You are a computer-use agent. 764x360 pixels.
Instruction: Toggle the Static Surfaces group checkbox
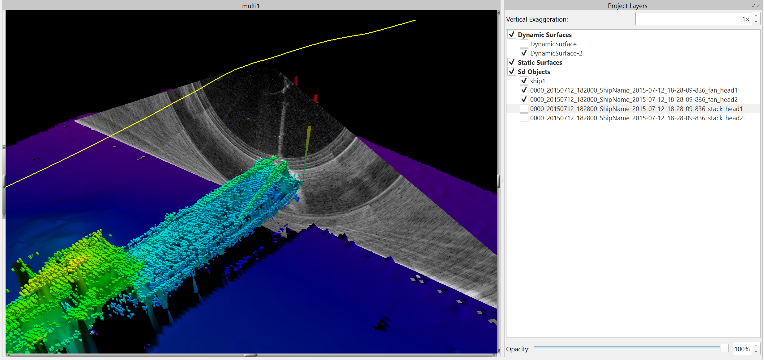(x=512, y=62)
